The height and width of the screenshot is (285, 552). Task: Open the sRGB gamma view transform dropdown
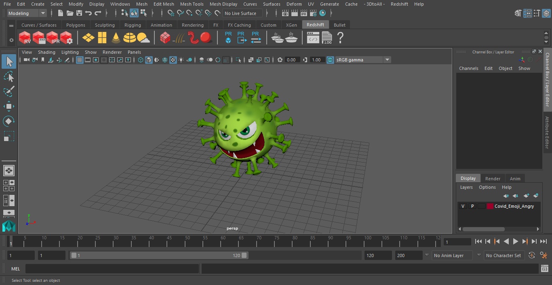(x=363, y=60)
